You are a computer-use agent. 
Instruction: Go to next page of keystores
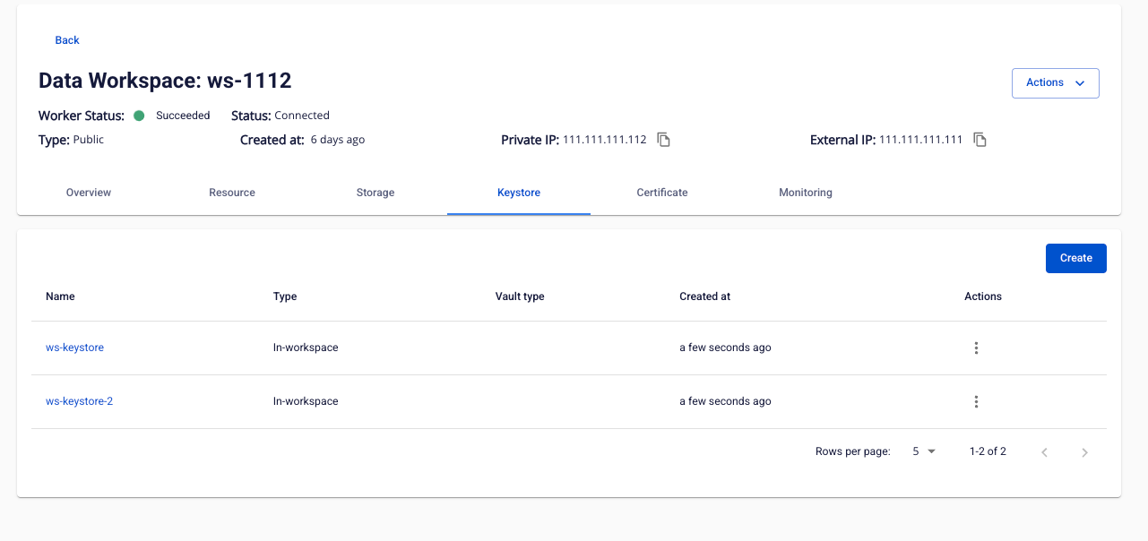pyautogui.click(x=1084, y=452)
